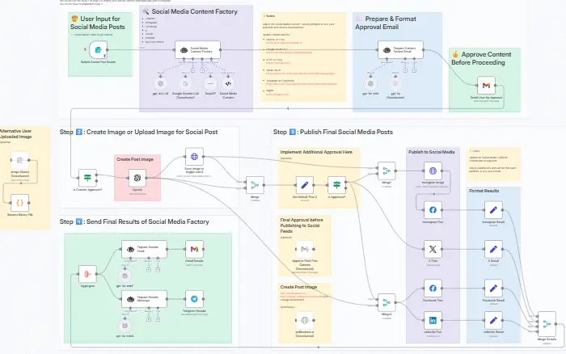Screen dimensions: 566x354
Task: Click the Merge node after OpenAI image
Action: [x=255, y=185]
